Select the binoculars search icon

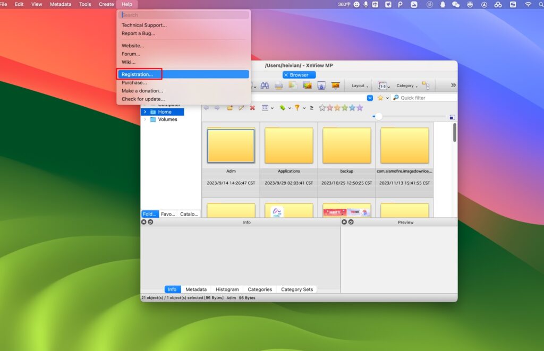264,85
